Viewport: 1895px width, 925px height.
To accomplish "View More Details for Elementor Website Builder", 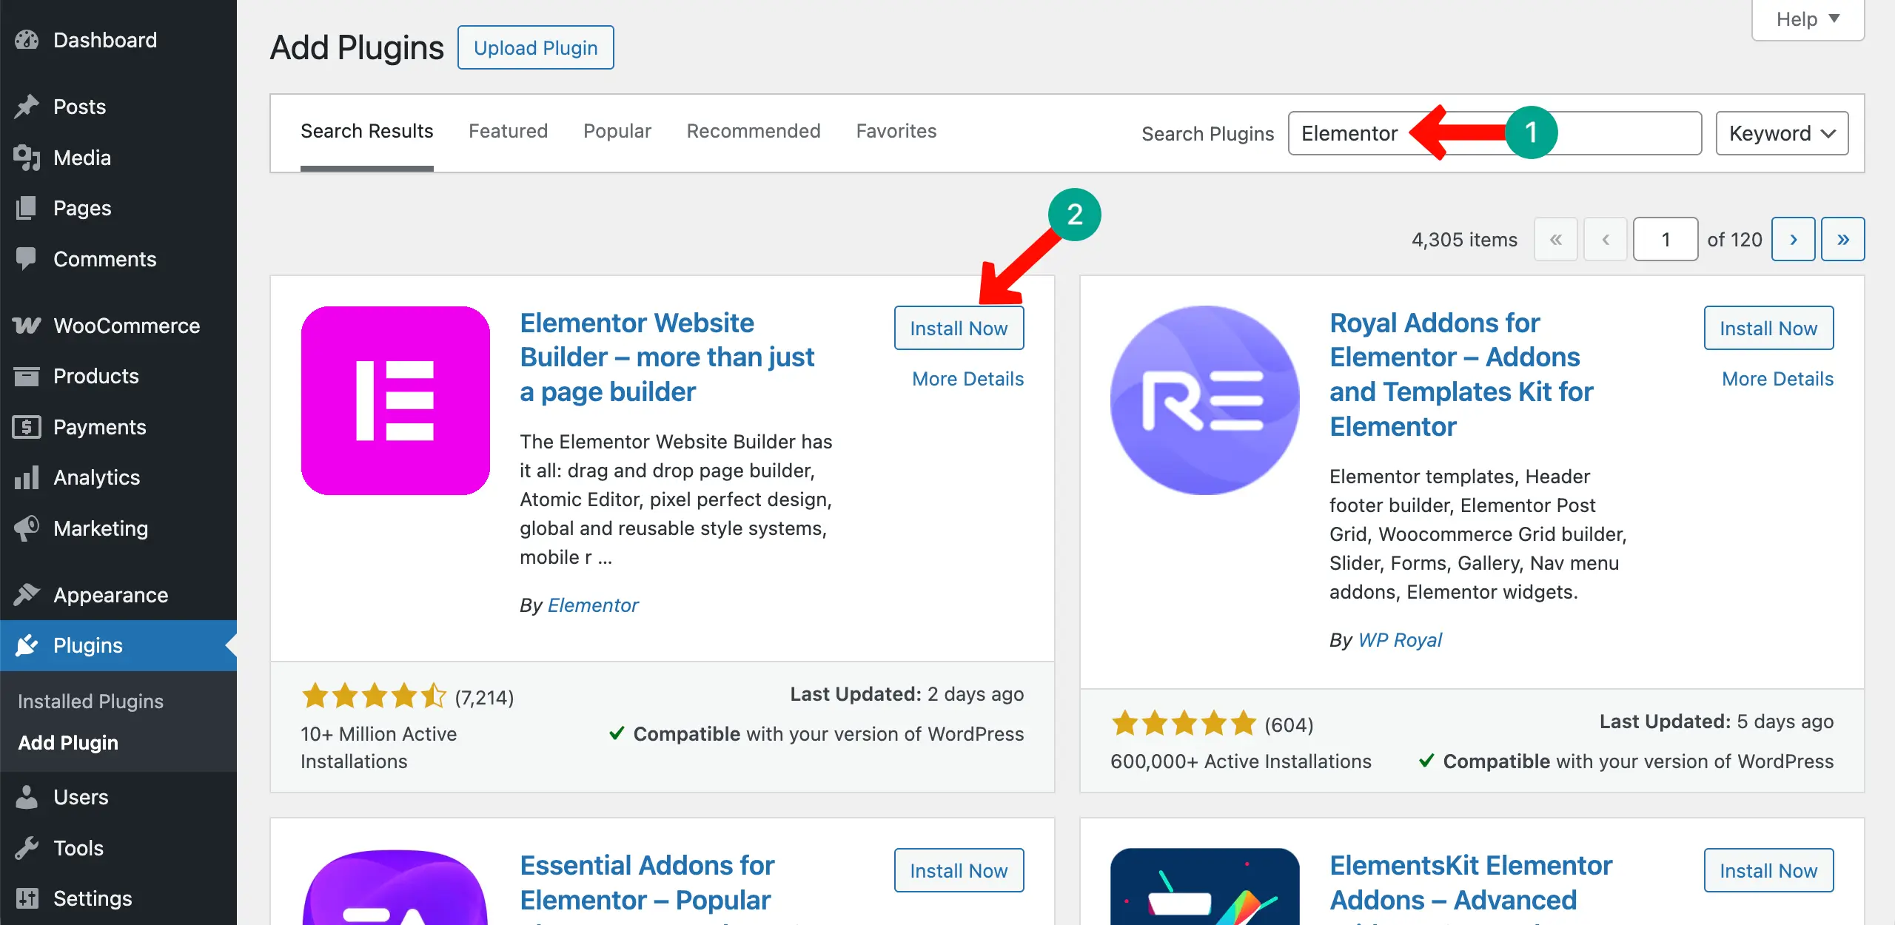I will pyautogui.click(x=967, y=379).
